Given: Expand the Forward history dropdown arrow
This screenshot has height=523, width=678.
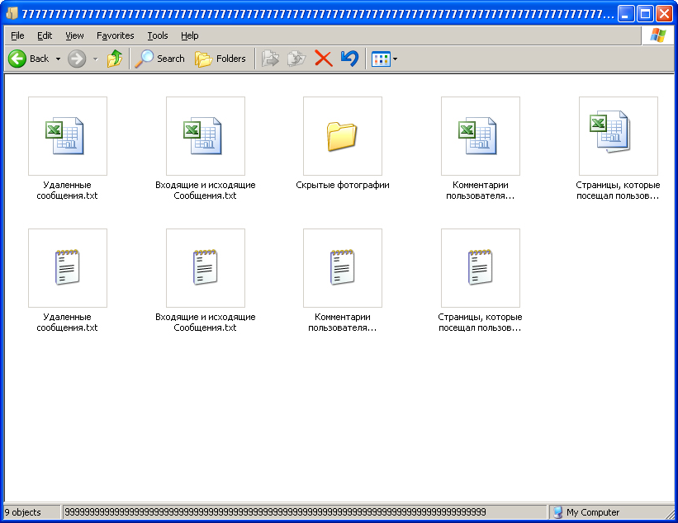Looking at the screenshot, I should 95,59.
